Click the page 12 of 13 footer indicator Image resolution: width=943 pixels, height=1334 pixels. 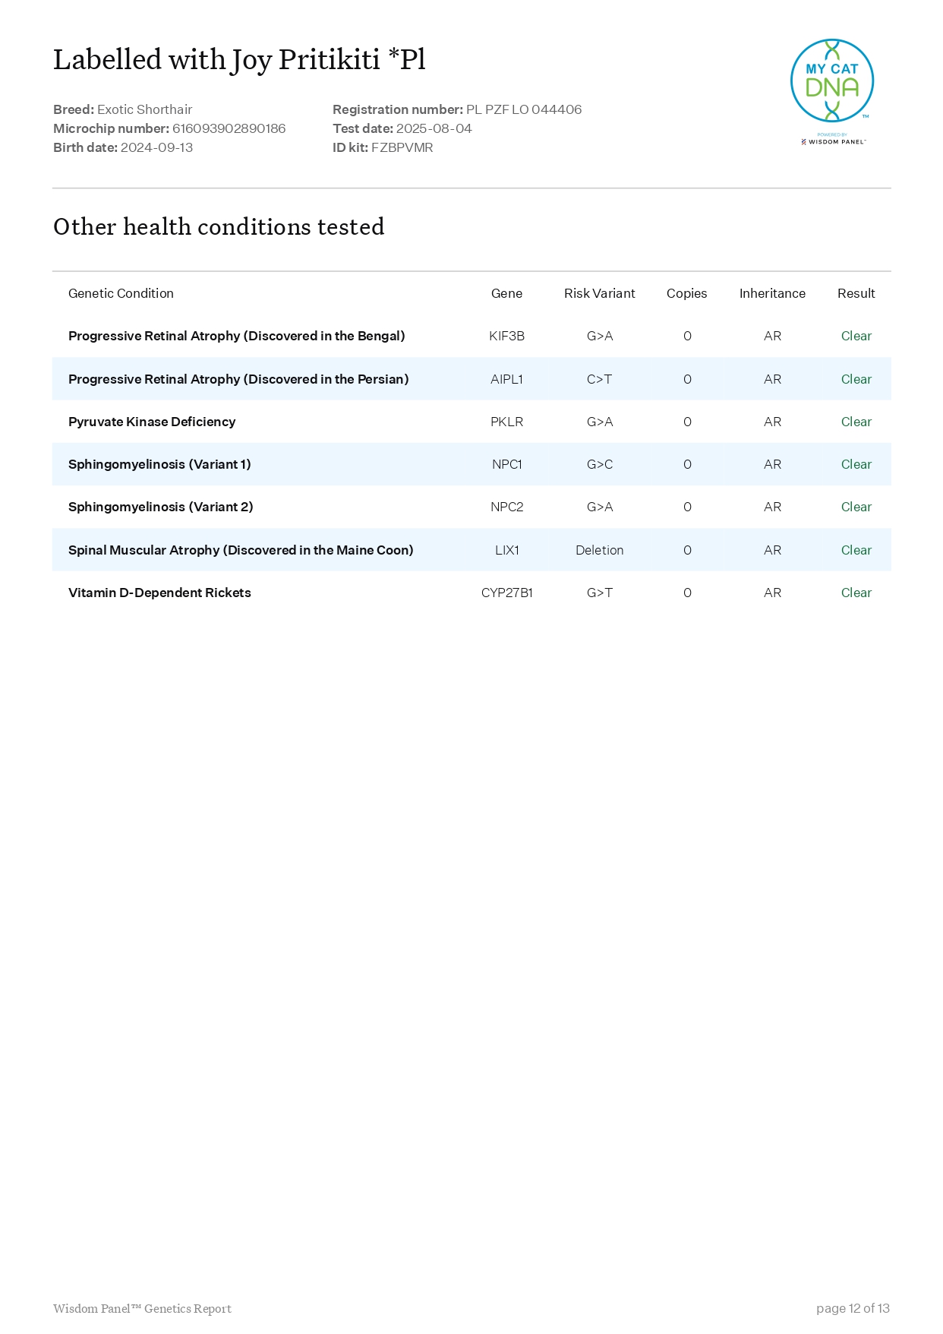tap(853, 1308)
